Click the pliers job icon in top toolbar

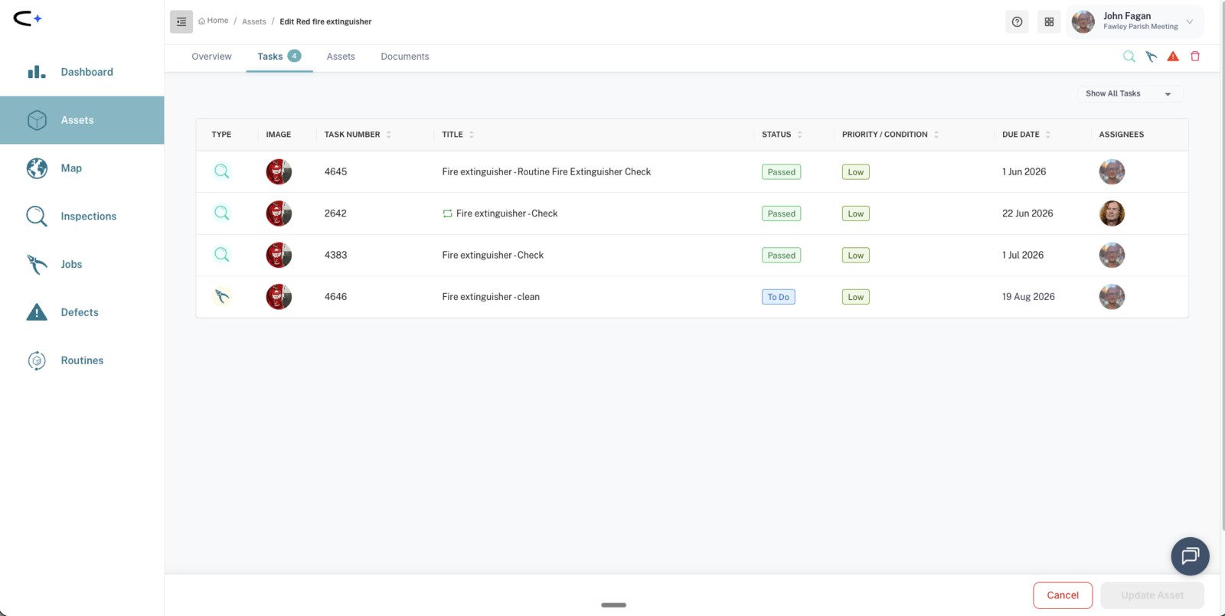[1151, 57]
